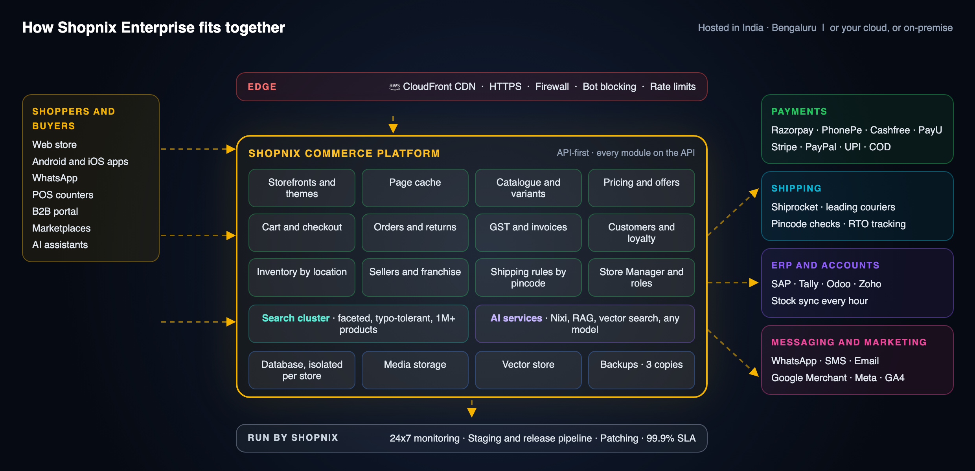Click the Pricing and offers module
This screenshot has width=975, height=471.
pos(642,188)
